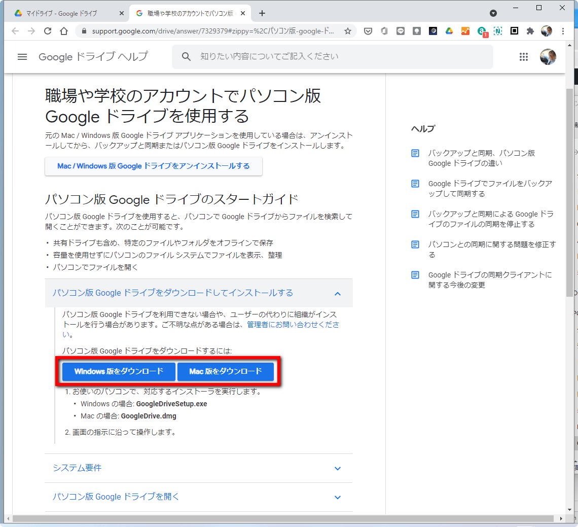578x527 pixels.
Task: Click the black square extension icon
Action: point(514,31)
